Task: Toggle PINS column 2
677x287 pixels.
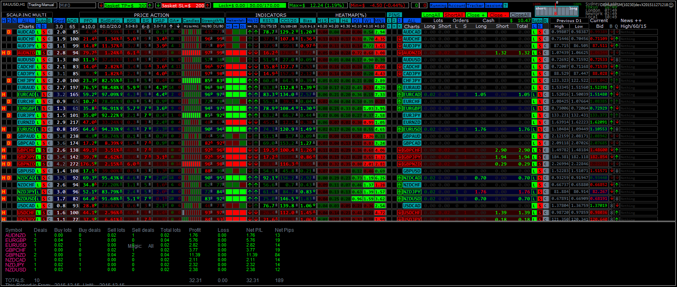Action: pyautogui.click(x=394, y=20)
